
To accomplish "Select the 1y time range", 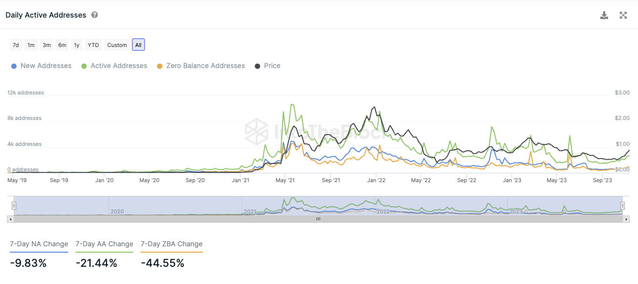I will pos(76,45).
